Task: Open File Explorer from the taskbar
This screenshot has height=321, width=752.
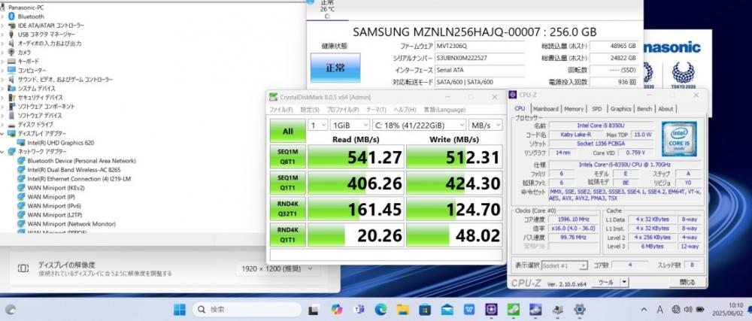Action: tap(402, 310)
